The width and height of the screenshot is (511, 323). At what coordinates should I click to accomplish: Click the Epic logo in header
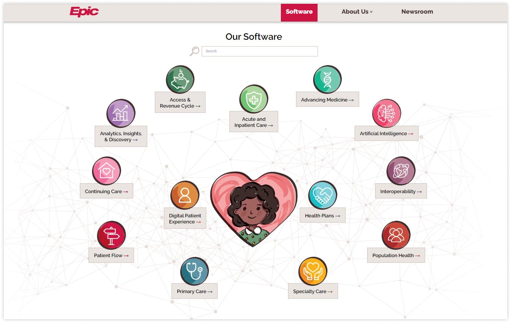[84, 12]
